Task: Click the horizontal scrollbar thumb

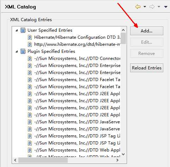Action: point(43,160)
